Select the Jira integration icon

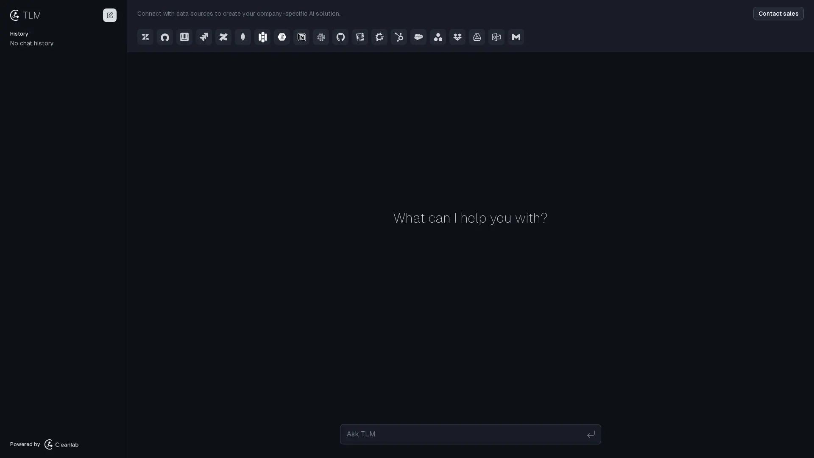pyautogui.click(x=204, y=37)
